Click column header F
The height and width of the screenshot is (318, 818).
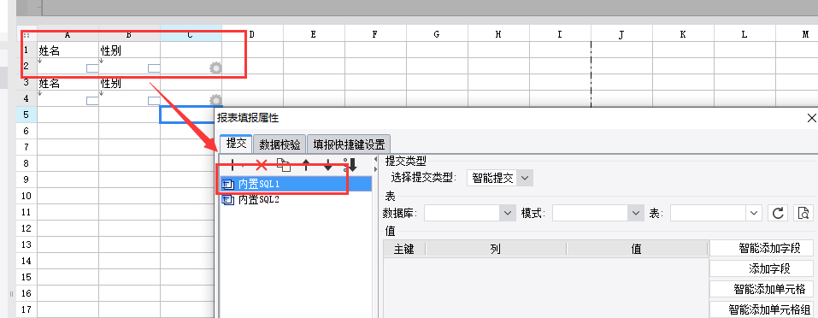click(375, 34)
